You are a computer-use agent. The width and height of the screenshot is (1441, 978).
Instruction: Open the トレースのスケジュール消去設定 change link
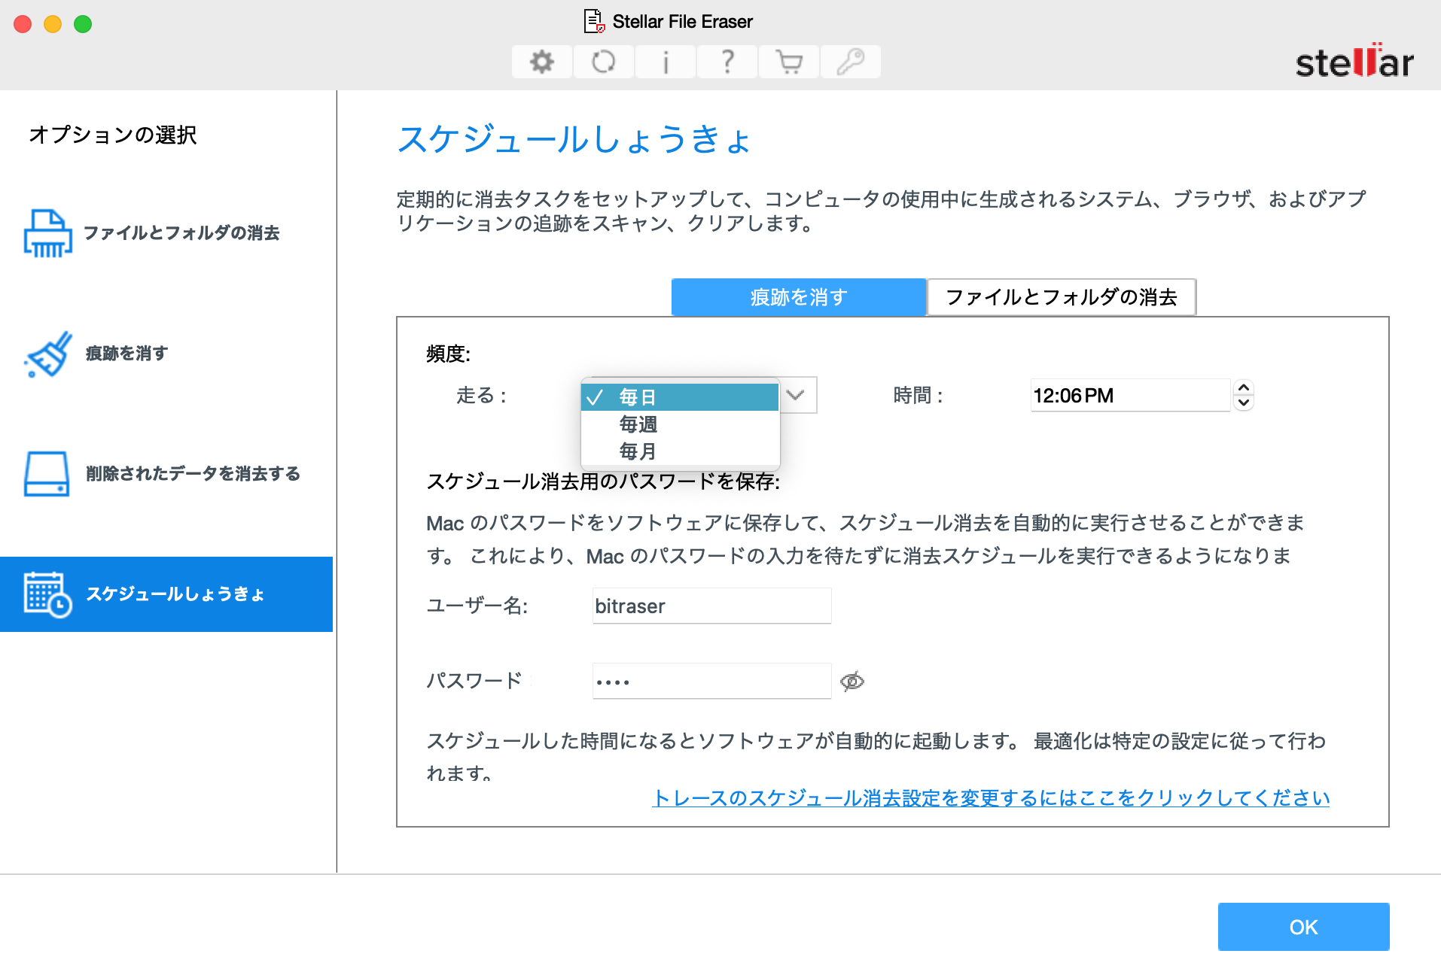coord(991,798)
